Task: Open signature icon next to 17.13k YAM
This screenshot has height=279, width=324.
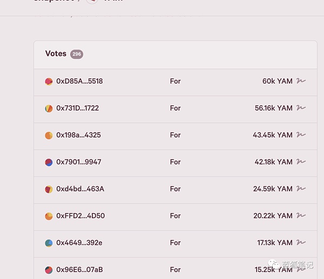Action: pyautogui.click(x=301, y=243)
